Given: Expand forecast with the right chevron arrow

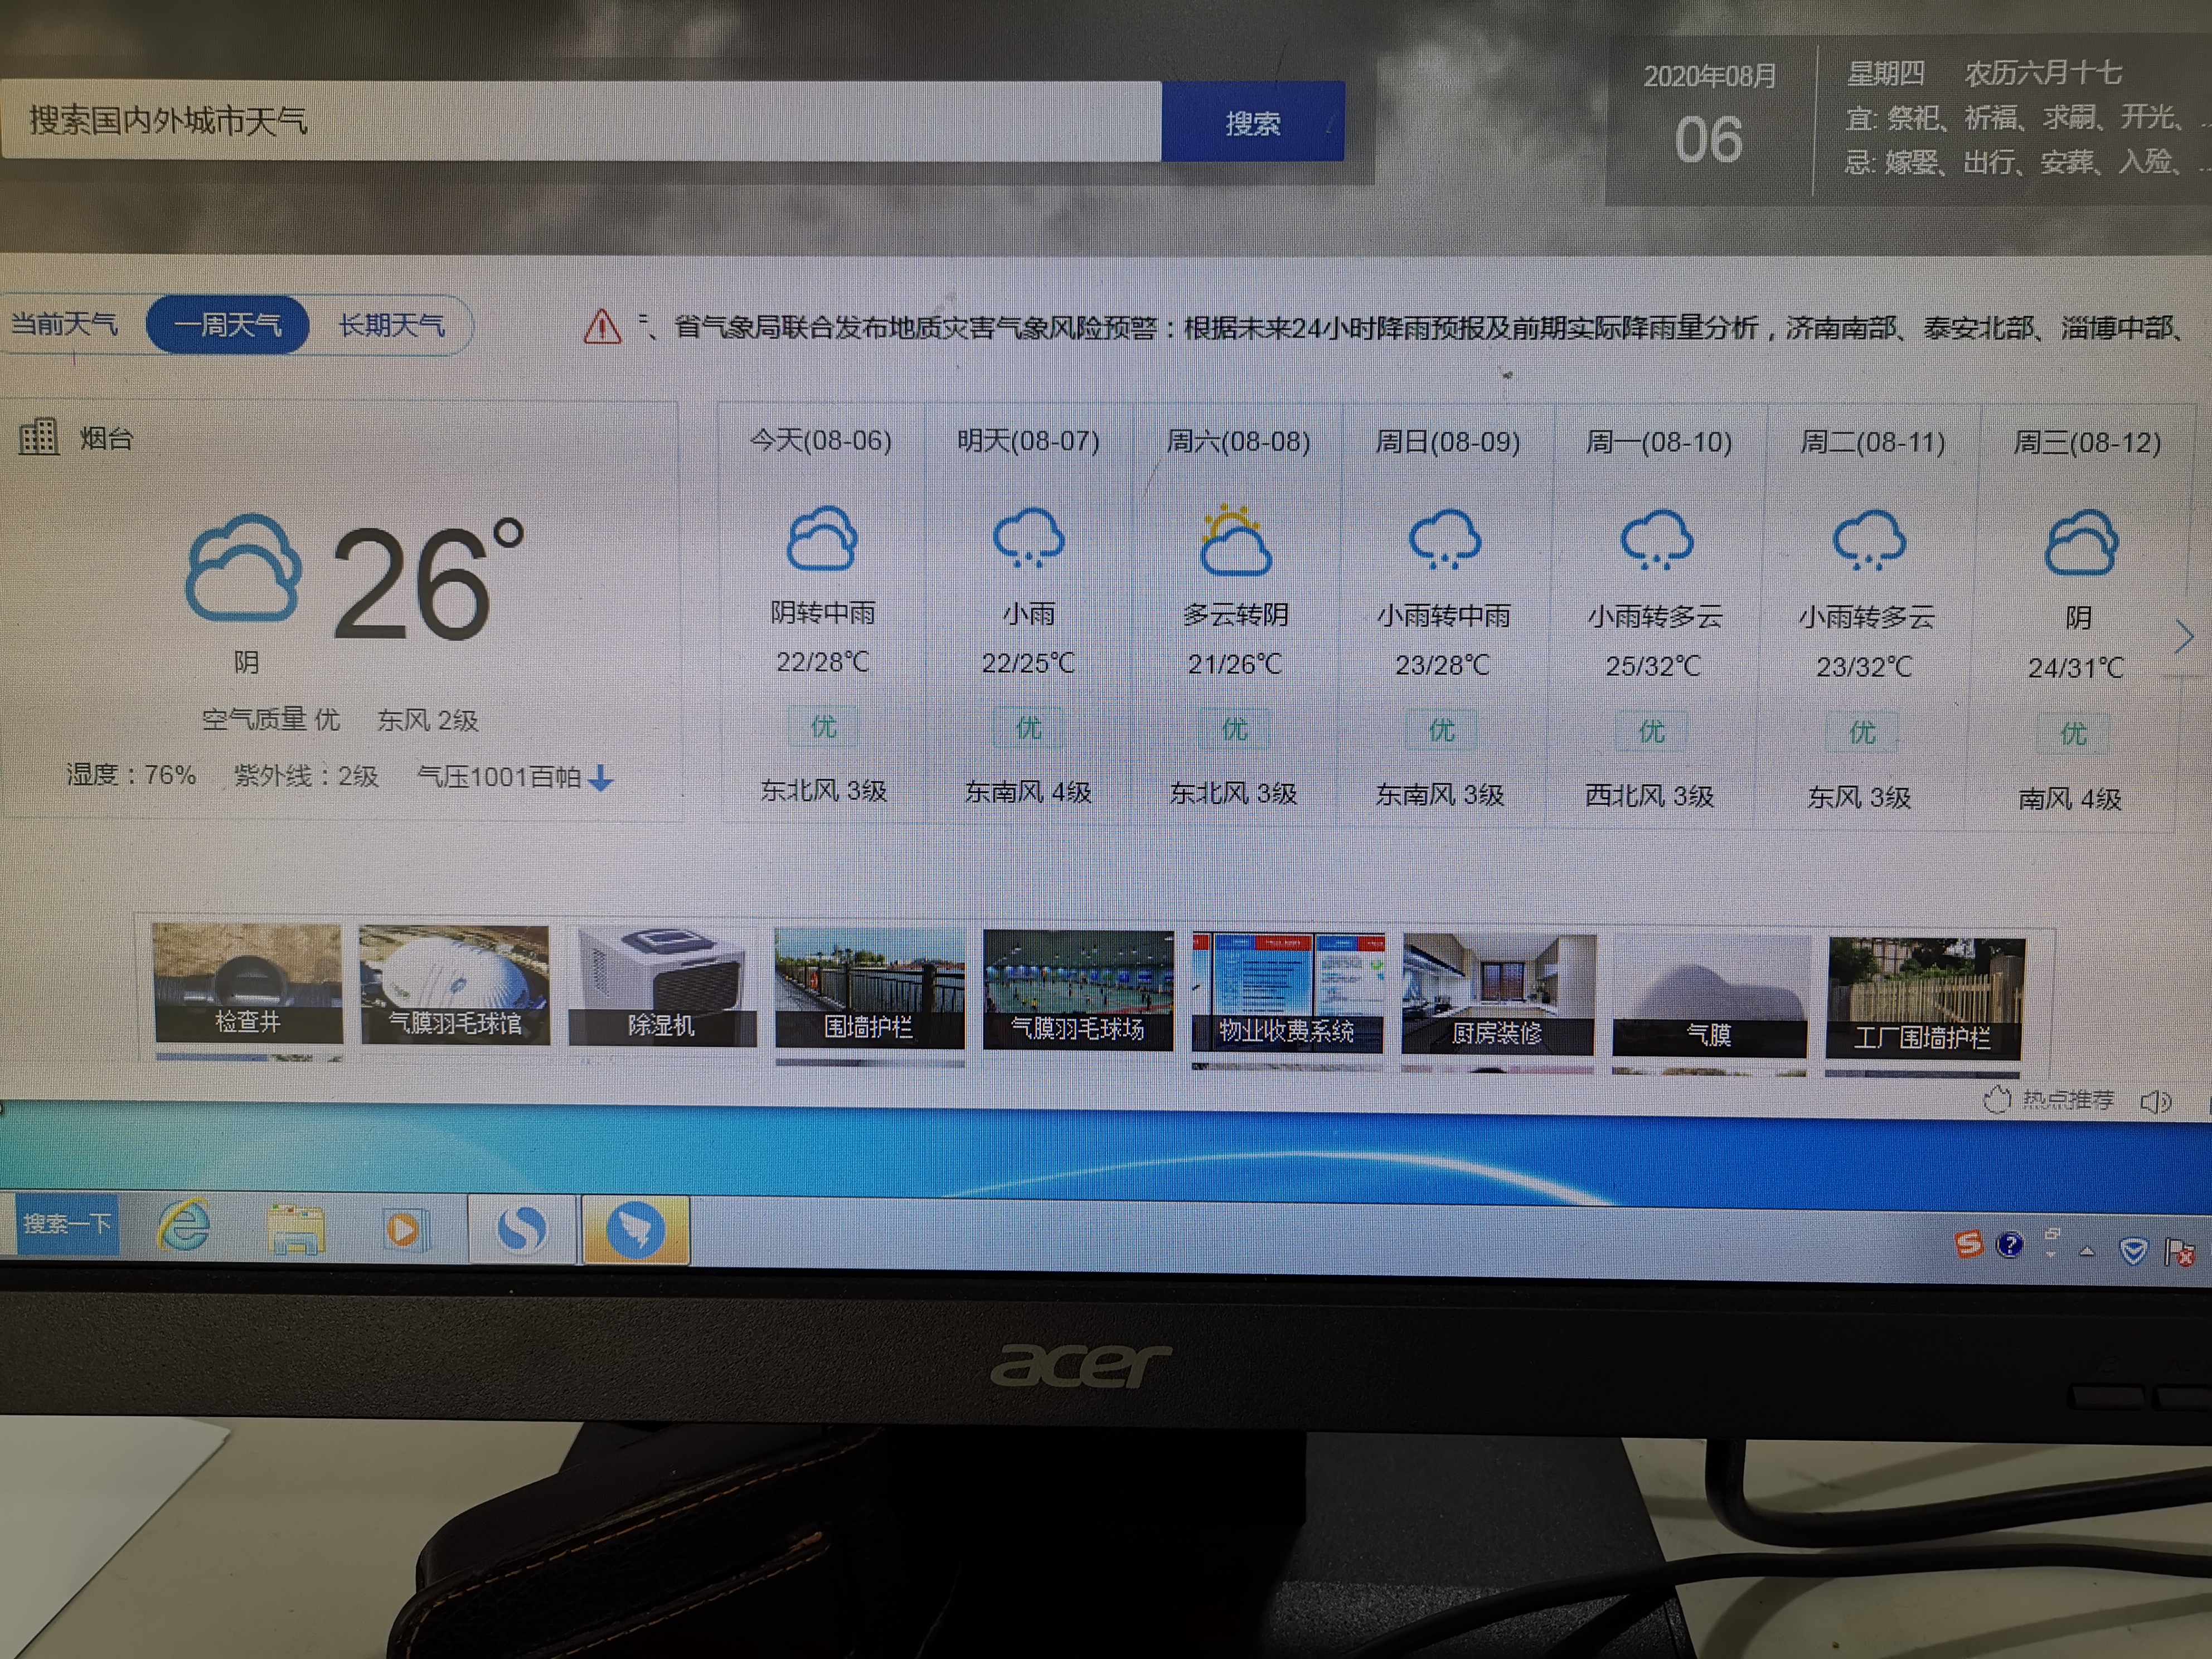Looking at the screenshot, I should pos(2184,637).
